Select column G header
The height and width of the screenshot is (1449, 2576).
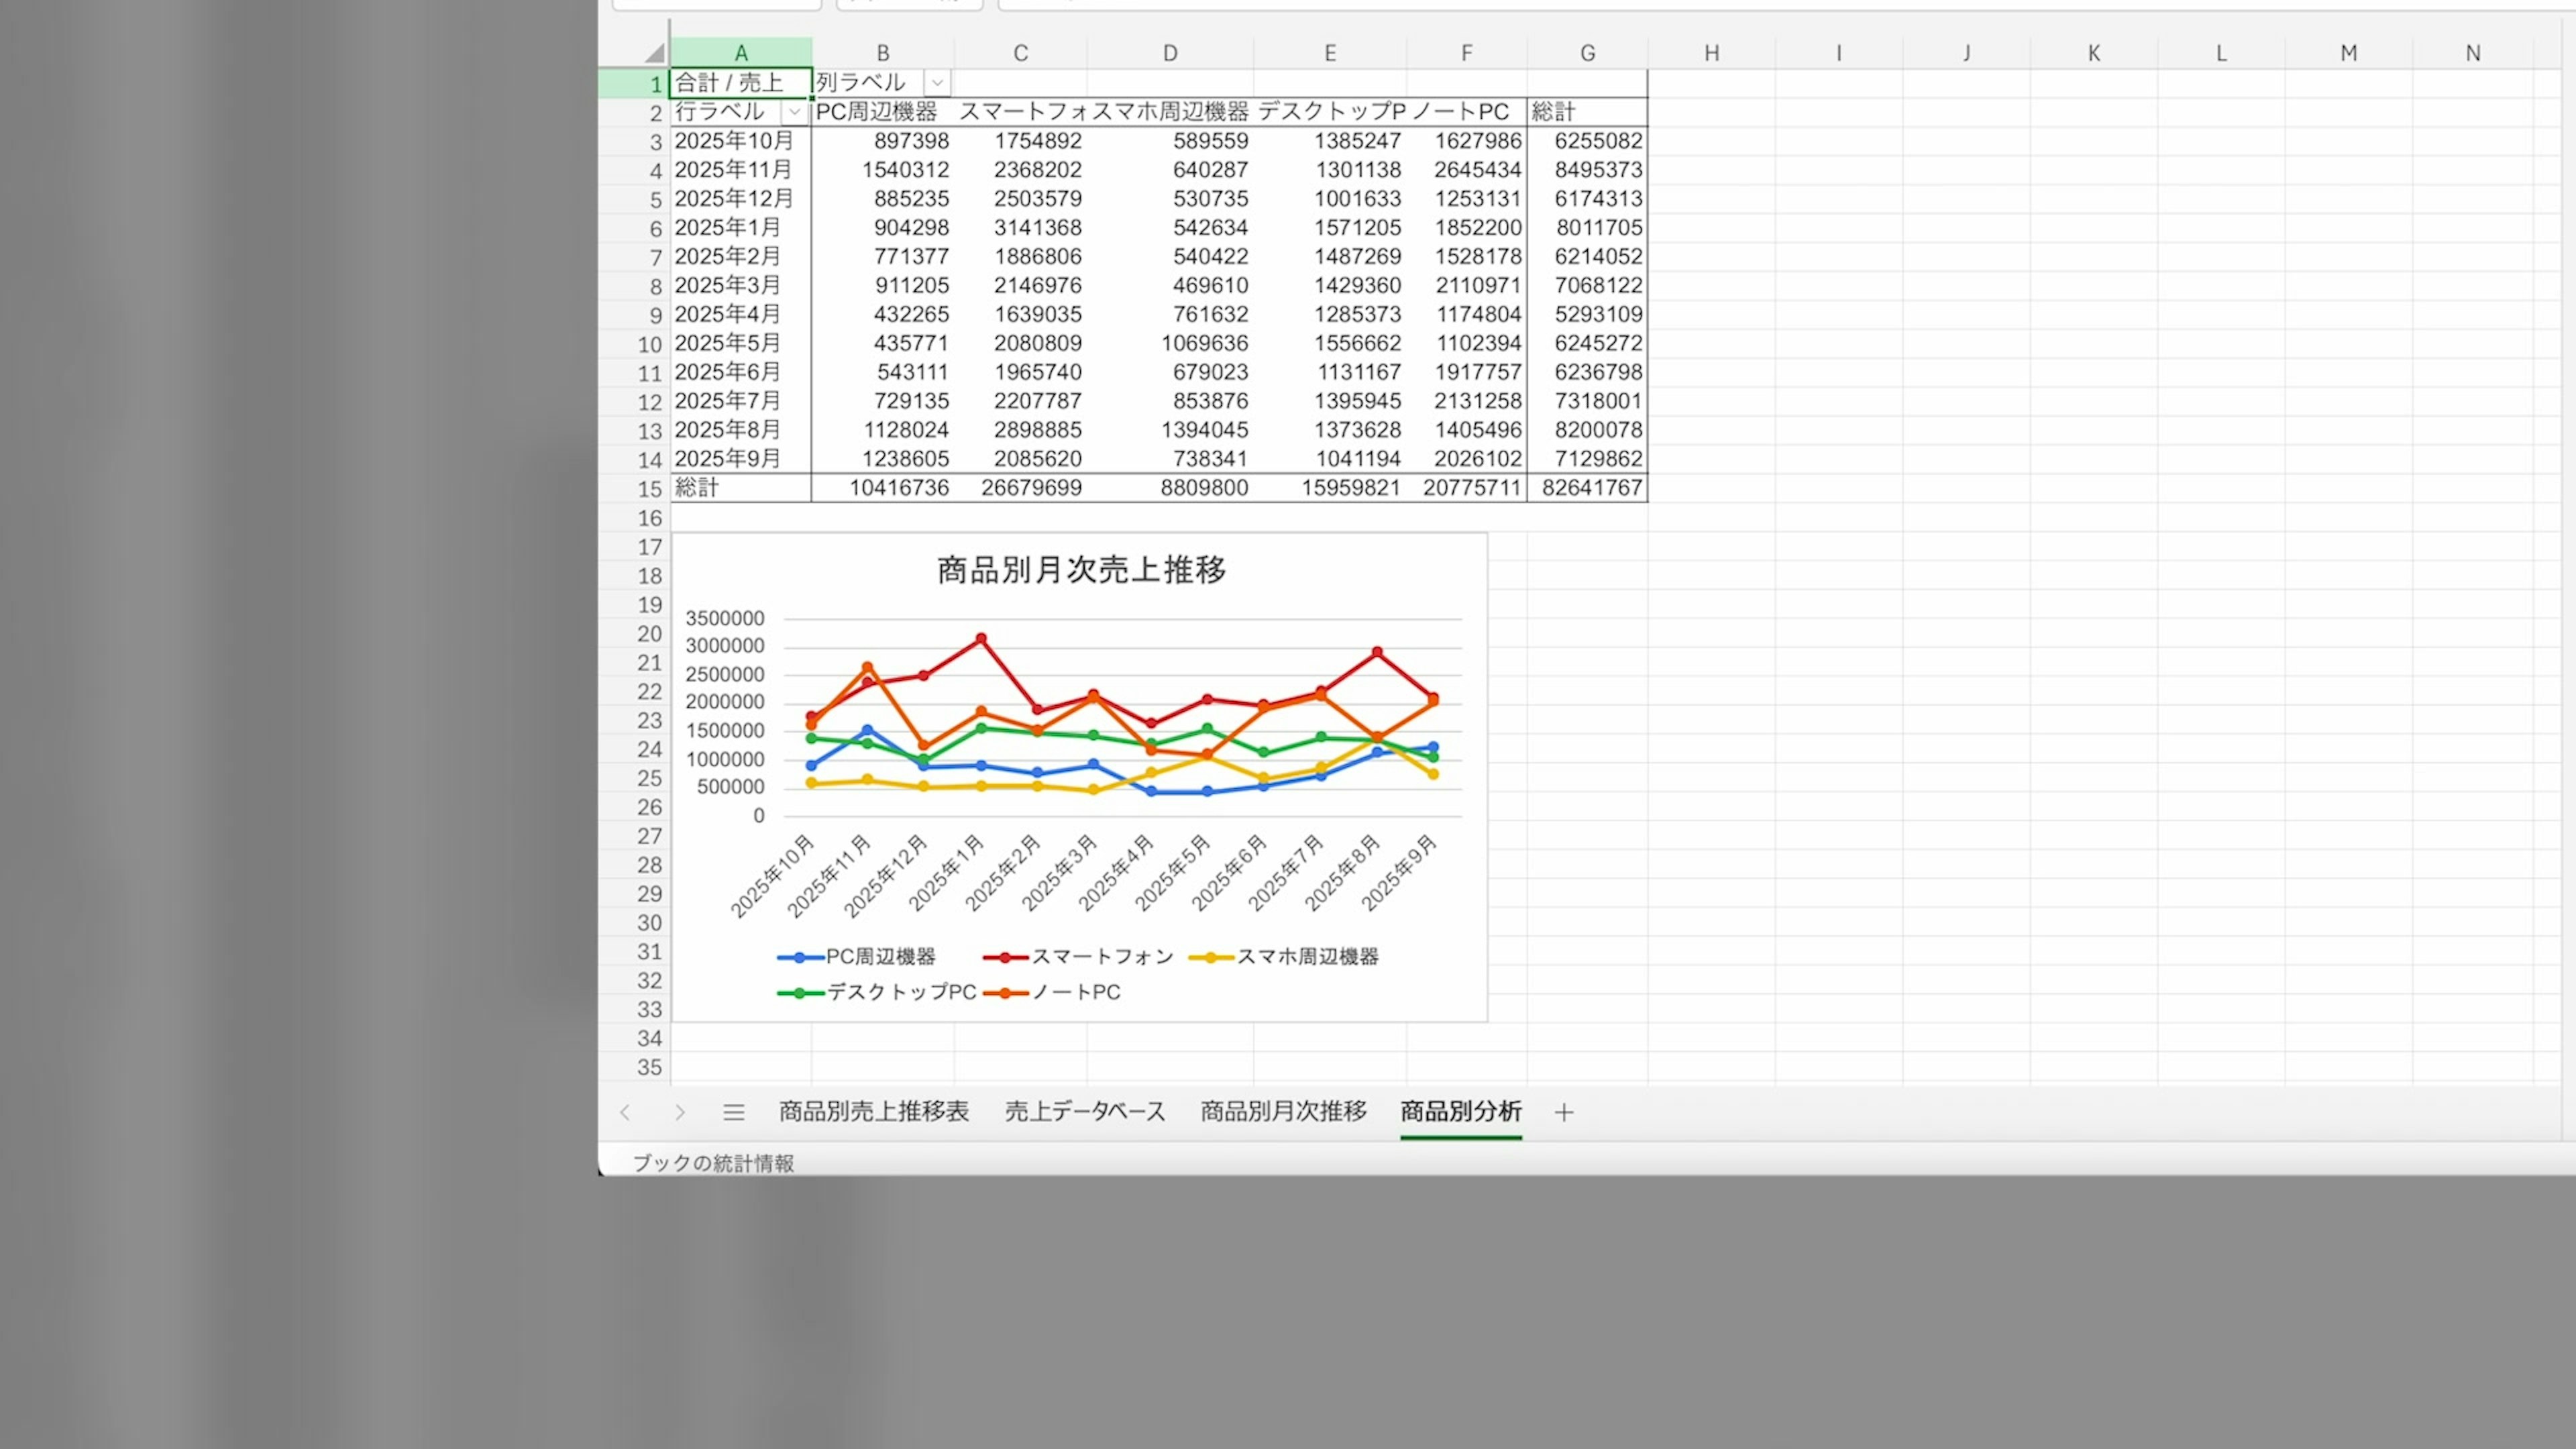pos(1587,53)
